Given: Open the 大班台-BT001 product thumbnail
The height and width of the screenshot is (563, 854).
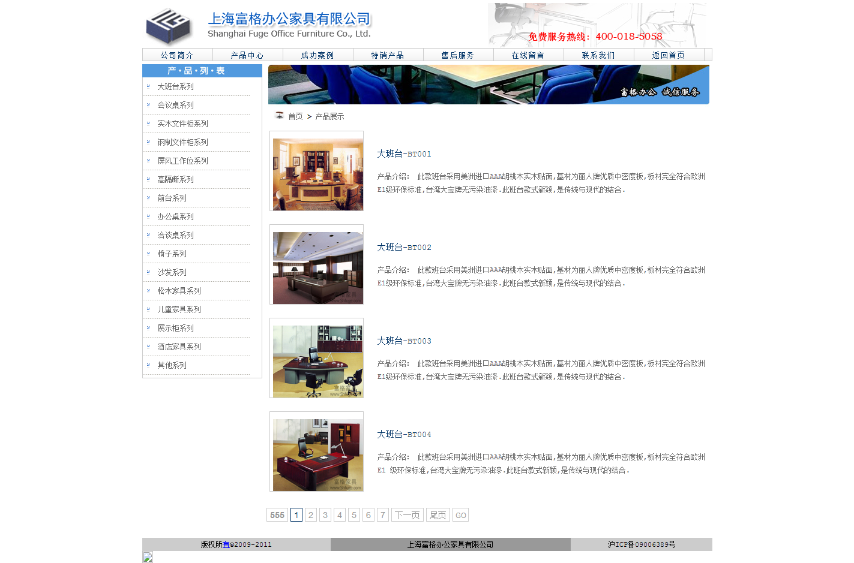Looking at the screenshot, I should tap(317, 174).
